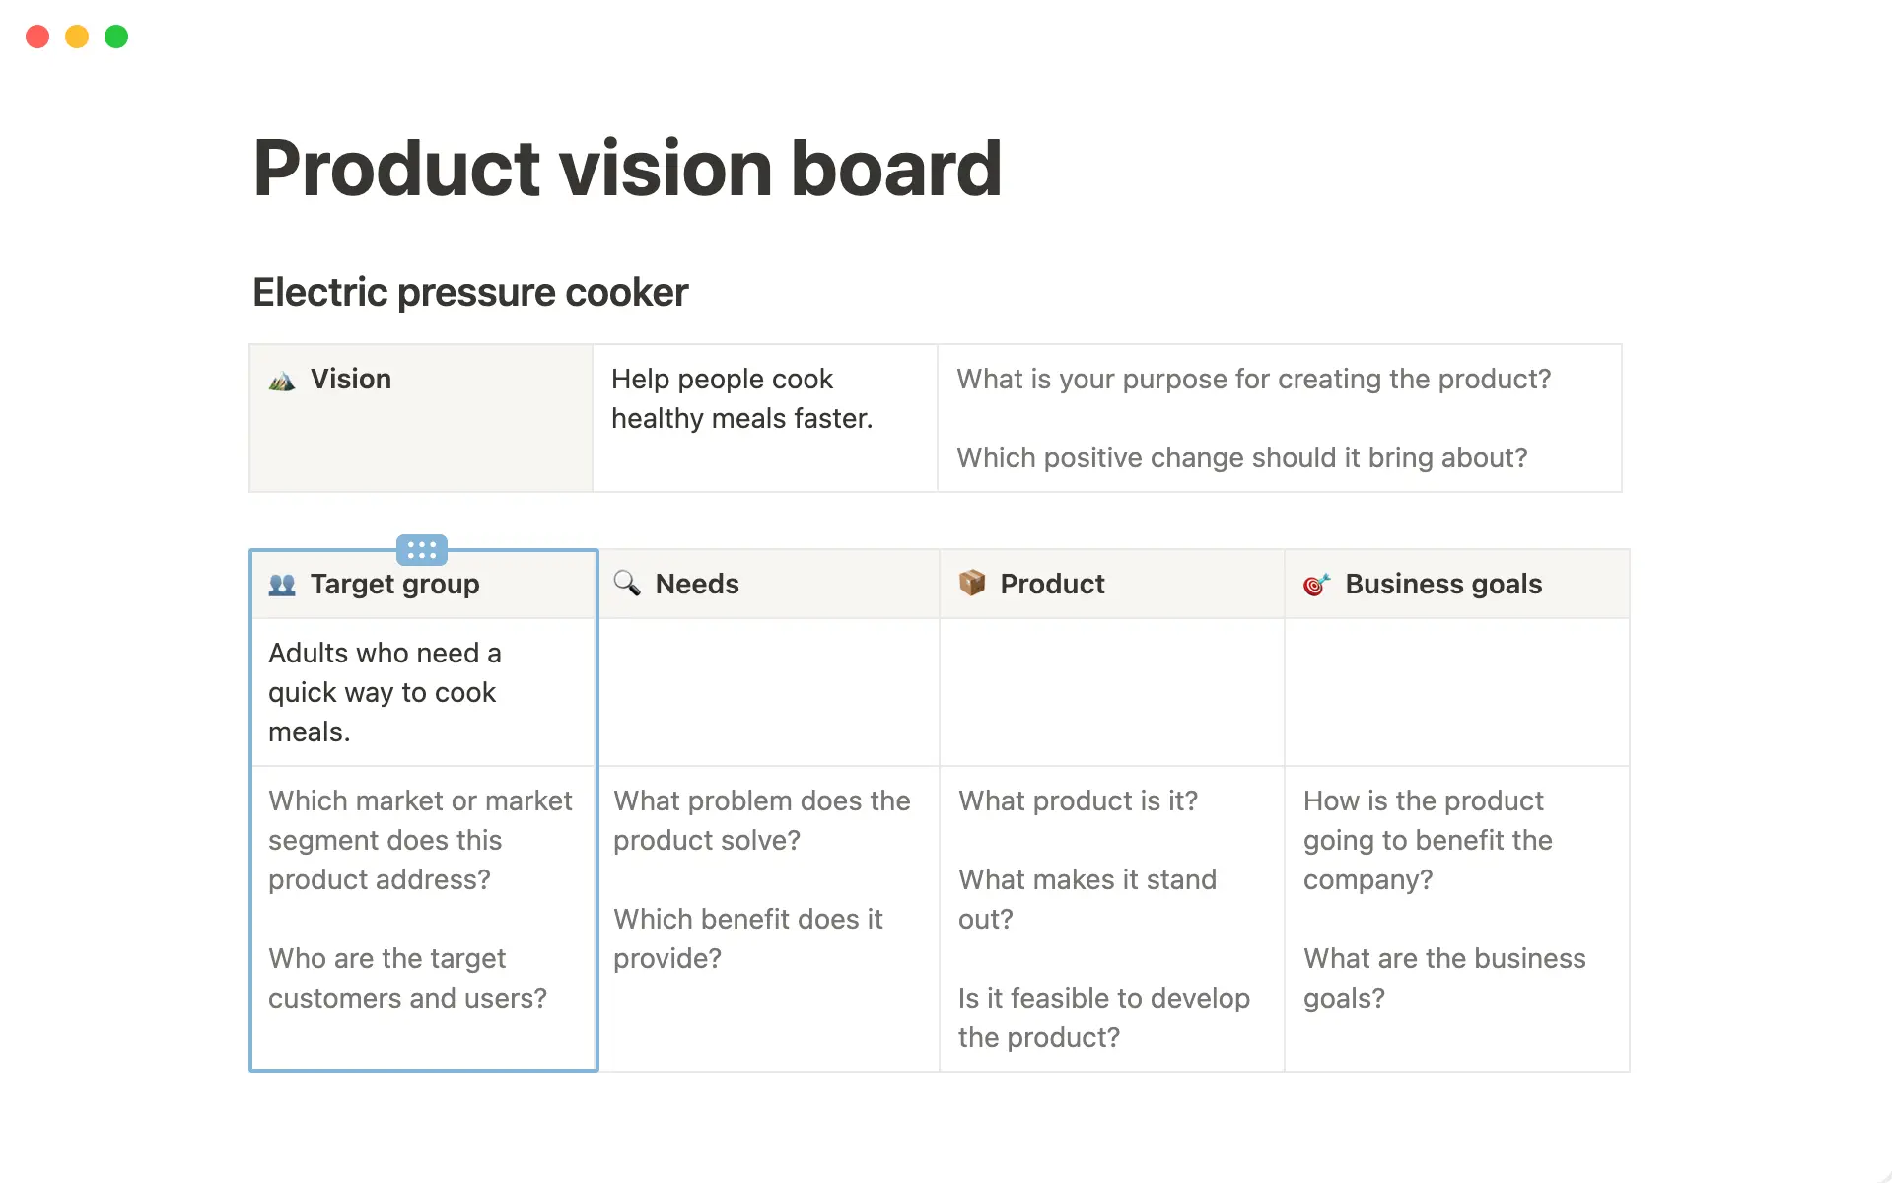The width and height of the screenshot is (1893, 1183).
Task: Click the magnifying glass icon beside Needs
Action: coord(627,584)
